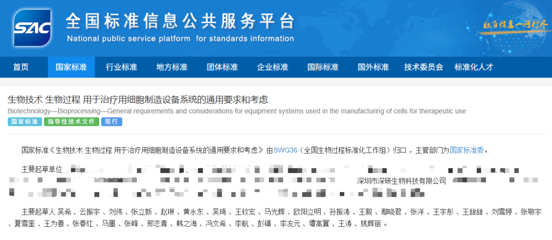
Task: Click the 国家标准 light-blue tag
Action: click(x=25, y=122)
